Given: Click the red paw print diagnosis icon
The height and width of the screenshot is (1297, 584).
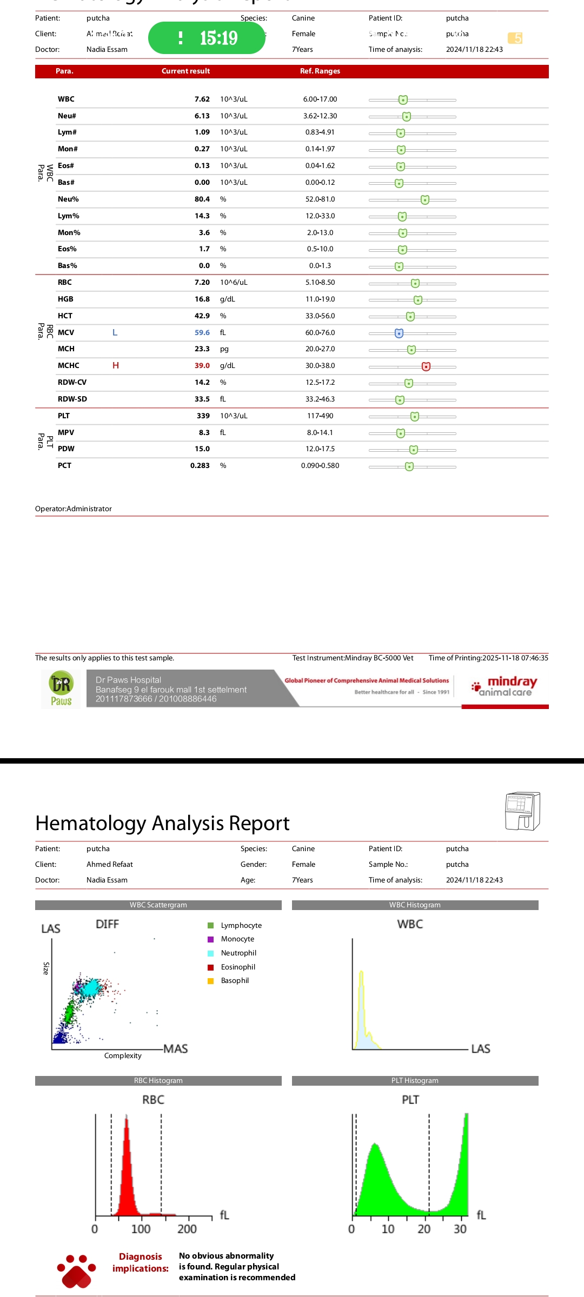Looking at the screenshot, I should coord(76,1271).
